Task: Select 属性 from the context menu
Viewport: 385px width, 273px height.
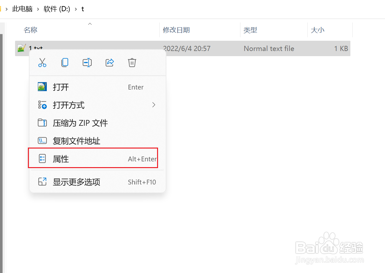Action: coord(61,158)
